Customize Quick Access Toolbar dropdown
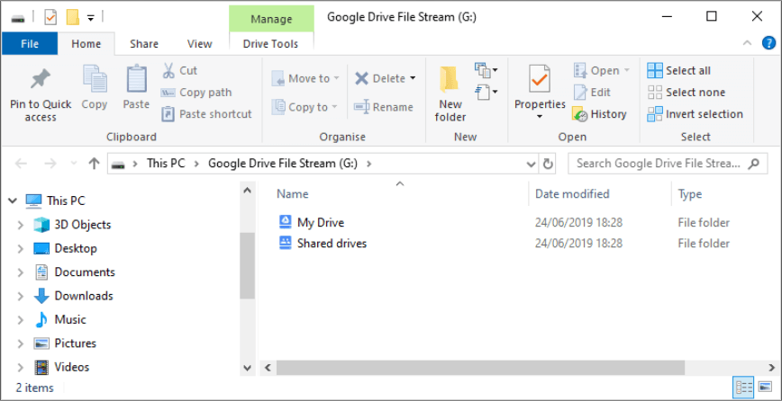This screenshot has width=782, height=401. click(90, 18)
